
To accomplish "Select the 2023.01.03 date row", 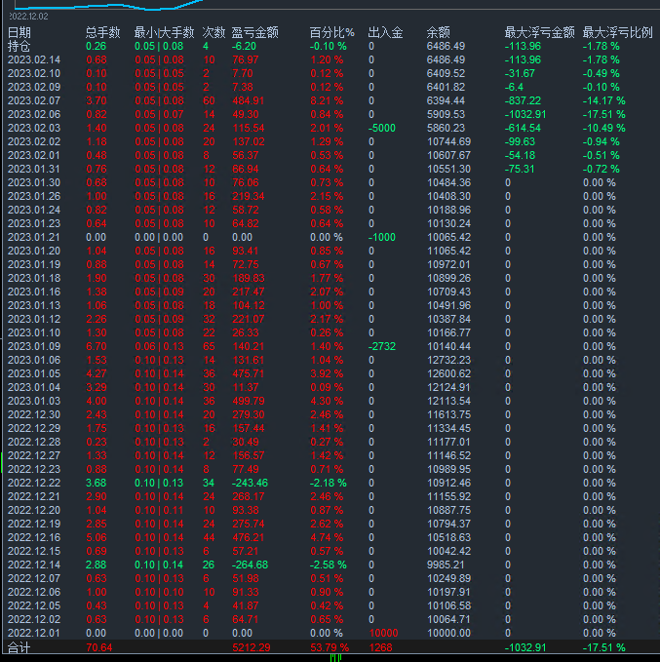I will [34, 401].
